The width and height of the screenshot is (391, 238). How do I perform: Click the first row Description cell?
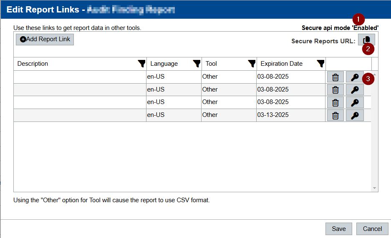click(x=79, y=77)
